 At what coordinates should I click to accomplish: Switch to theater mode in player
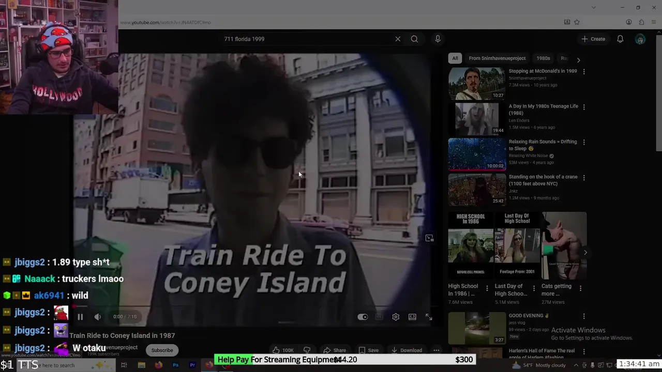pos(412,317)
